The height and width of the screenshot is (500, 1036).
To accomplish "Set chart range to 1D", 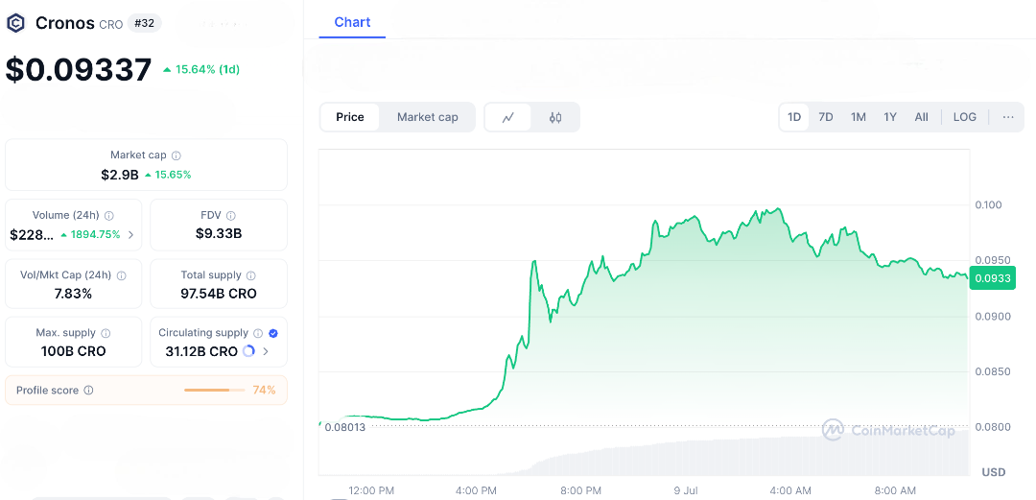I will (x=794, y=117).
